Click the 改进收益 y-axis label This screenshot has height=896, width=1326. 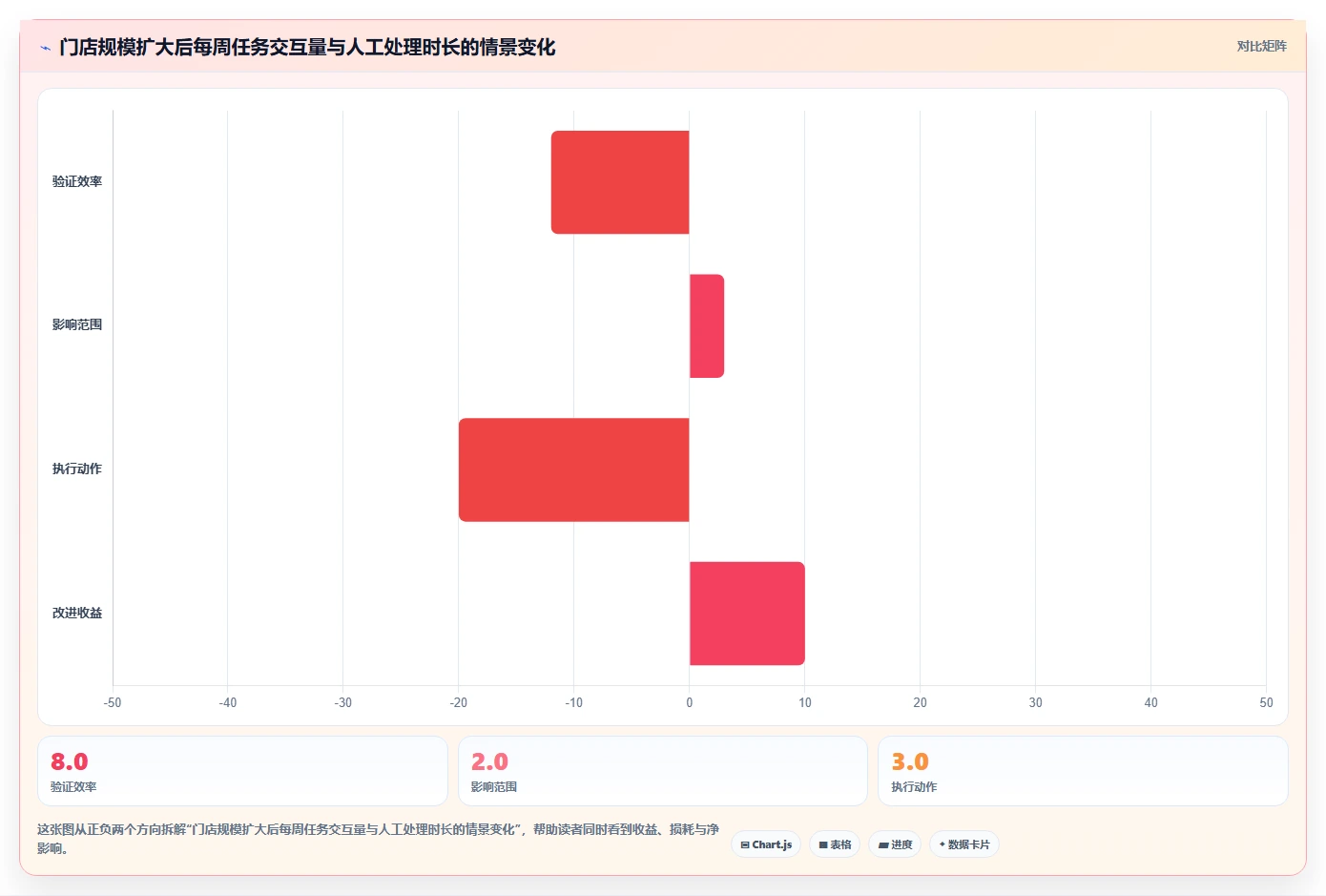tap(77, 613)
